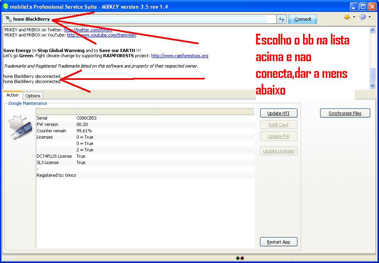Viewport: 379px width, 263px height.
Task: Click the log scrollbar thumb
Action: [x=372, y=75]
